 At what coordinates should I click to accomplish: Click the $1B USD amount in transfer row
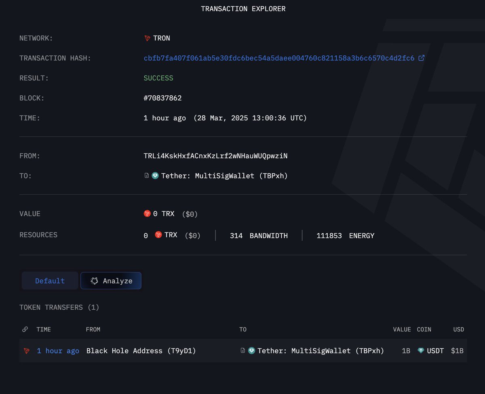click(x=457, y=351)
